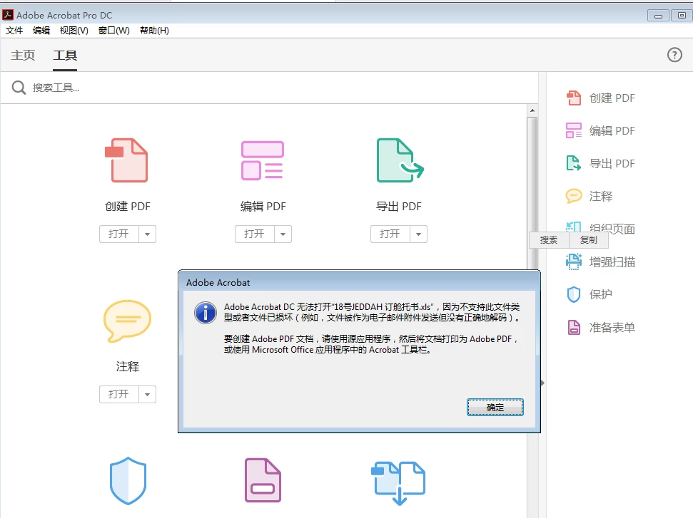Click the large blue combine files icon
The image size is (693, 518).
pyautogui.click(x=398, y=482)
